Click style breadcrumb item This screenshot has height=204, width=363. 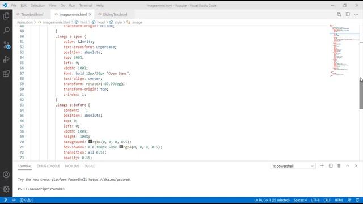[x=118, y=23]
